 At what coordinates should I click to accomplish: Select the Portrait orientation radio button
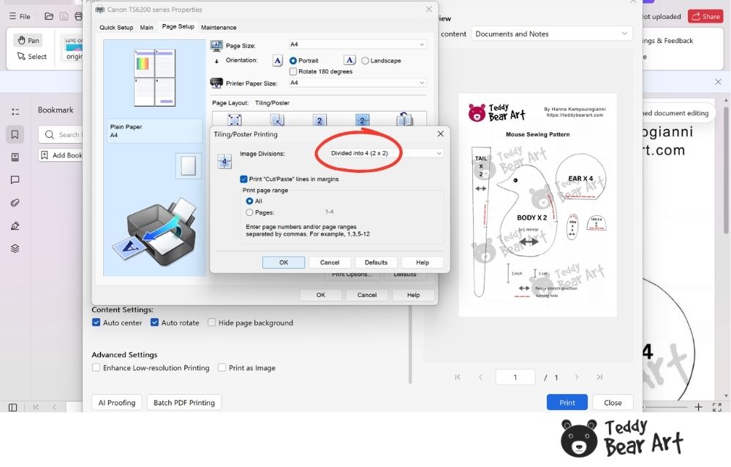point(293,61)
